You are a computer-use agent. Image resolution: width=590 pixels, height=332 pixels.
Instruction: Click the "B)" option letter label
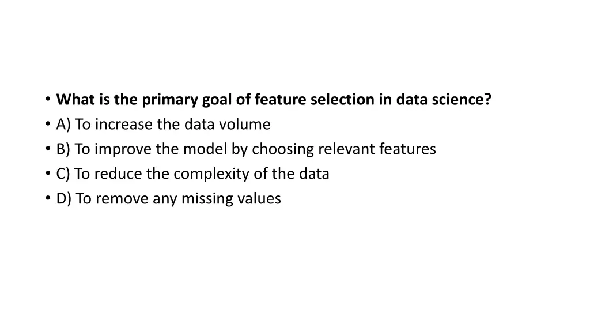(64, 149)
